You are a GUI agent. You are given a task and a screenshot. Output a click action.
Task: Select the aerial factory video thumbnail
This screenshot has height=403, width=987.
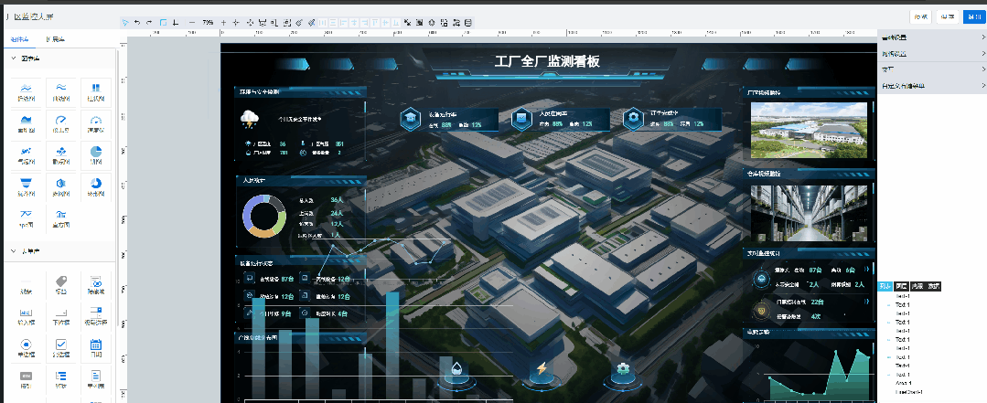click(x=809, y=130)
